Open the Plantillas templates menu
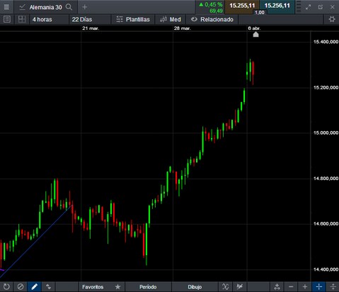Image resolution: width=339 pixels, height=292 pixels. (x=133, y=19)
